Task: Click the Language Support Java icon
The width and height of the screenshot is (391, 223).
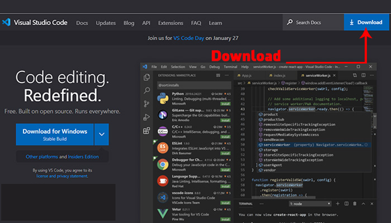Action: click(x=163, y=181)
